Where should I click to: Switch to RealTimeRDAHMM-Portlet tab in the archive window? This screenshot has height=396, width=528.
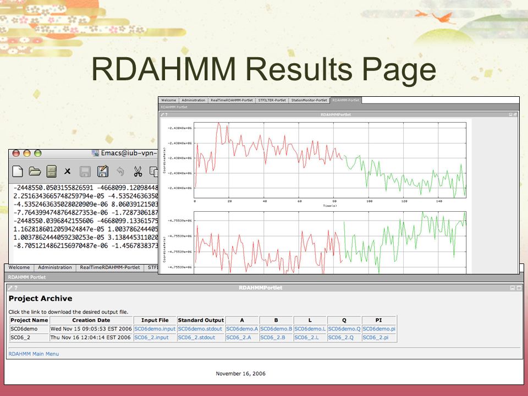(110, 267)
